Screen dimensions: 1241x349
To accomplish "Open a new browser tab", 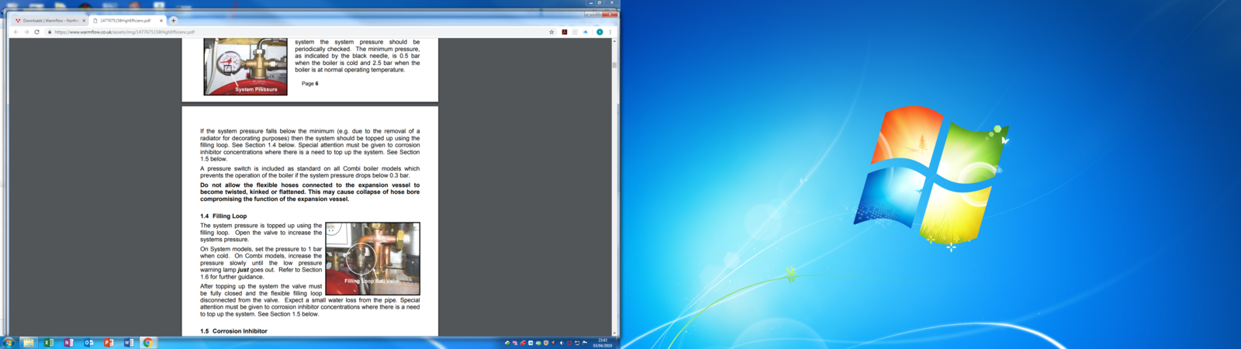I will pyautogui.click(x=174, y=21).
